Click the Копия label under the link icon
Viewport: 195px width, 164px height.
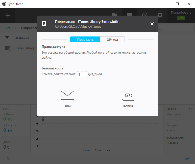pos(128,106)
